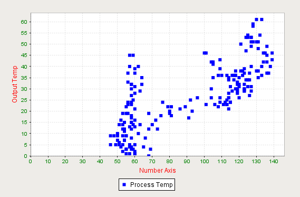Click the 25 tick label on Y axis

tap(24, 100)
